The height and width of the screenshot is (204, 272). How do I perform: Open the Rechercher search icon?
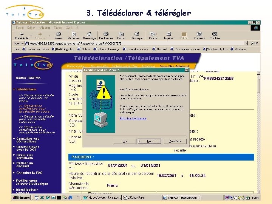pos(106,34)
